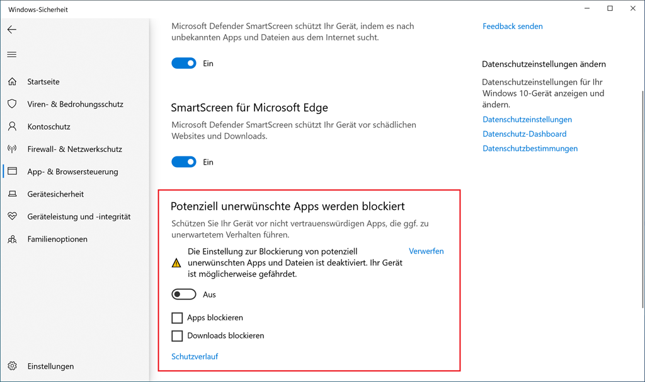Click the Feedback senden link

pos(513,26)
